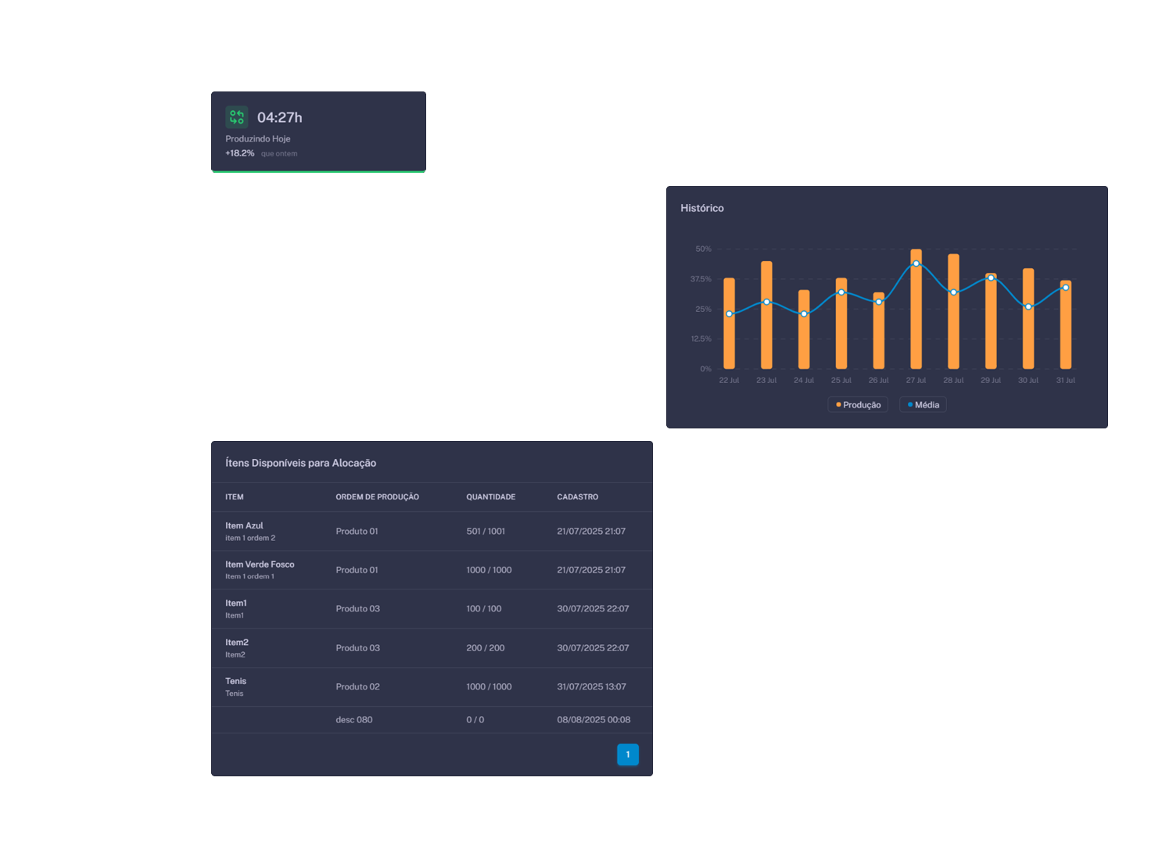Go to page 1 of the table
This screenshot has height=867, width=1173.
tap(628, 754)
